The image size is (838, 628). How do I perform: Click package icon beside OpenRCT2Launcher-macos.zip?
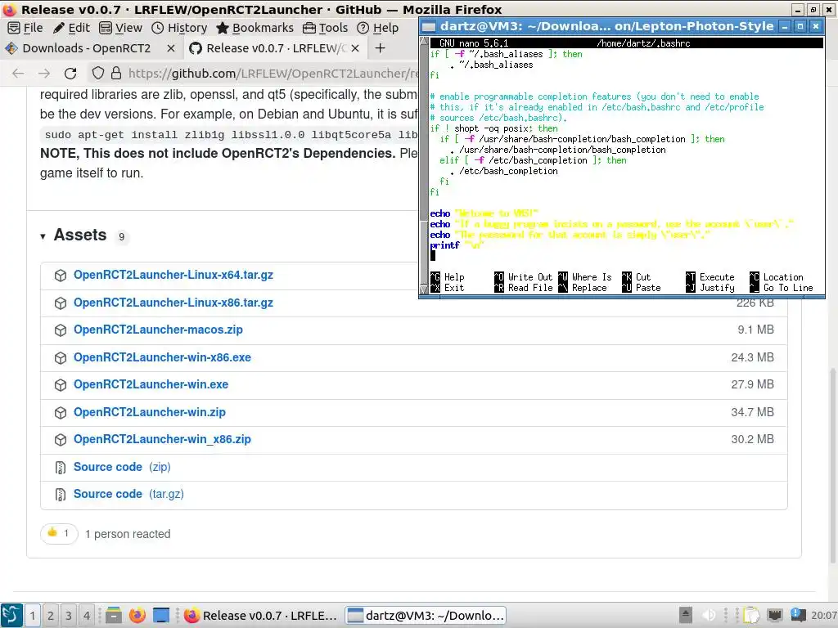click(61, 330)
